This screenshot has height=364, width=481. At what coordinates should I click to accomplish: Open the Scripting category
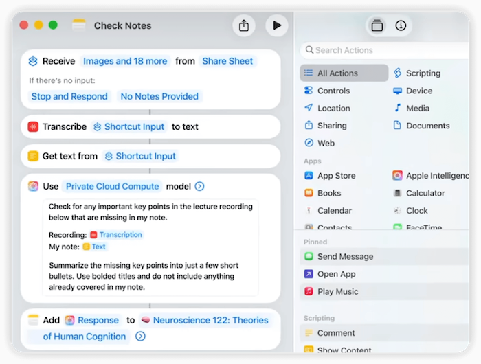(423, 73)
